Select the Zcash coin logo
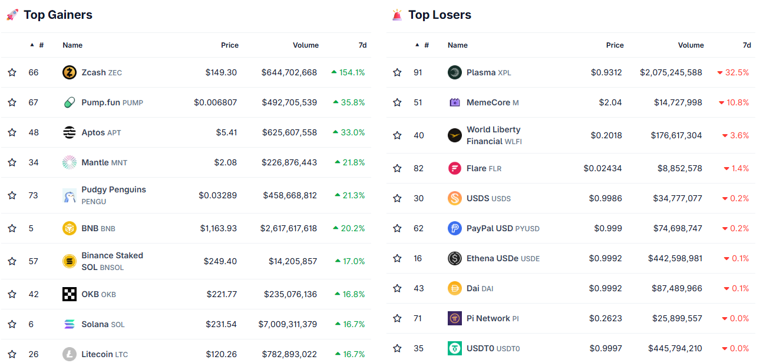Viewport: 760px width, 363px height. [69, 72]
